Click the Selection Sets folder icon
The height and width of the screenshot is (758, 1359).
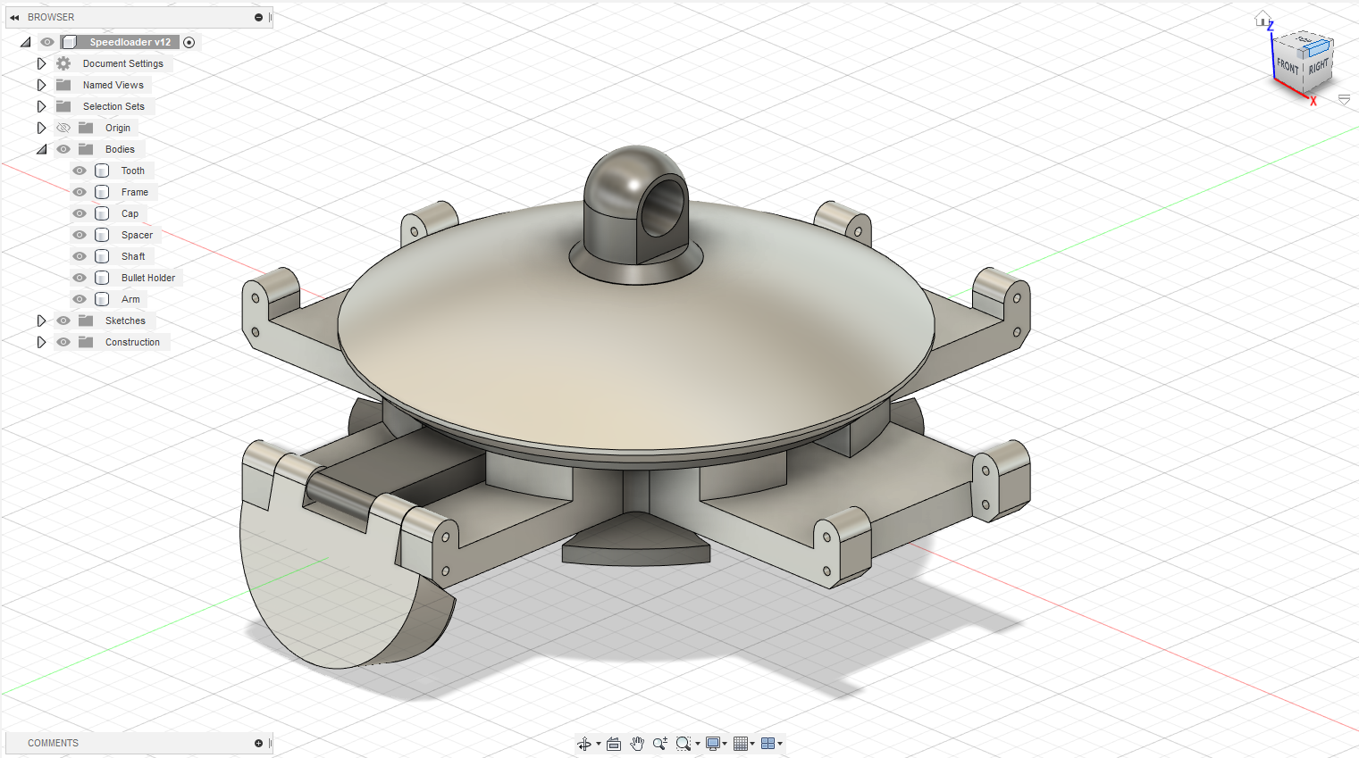(x=63, y=106)
